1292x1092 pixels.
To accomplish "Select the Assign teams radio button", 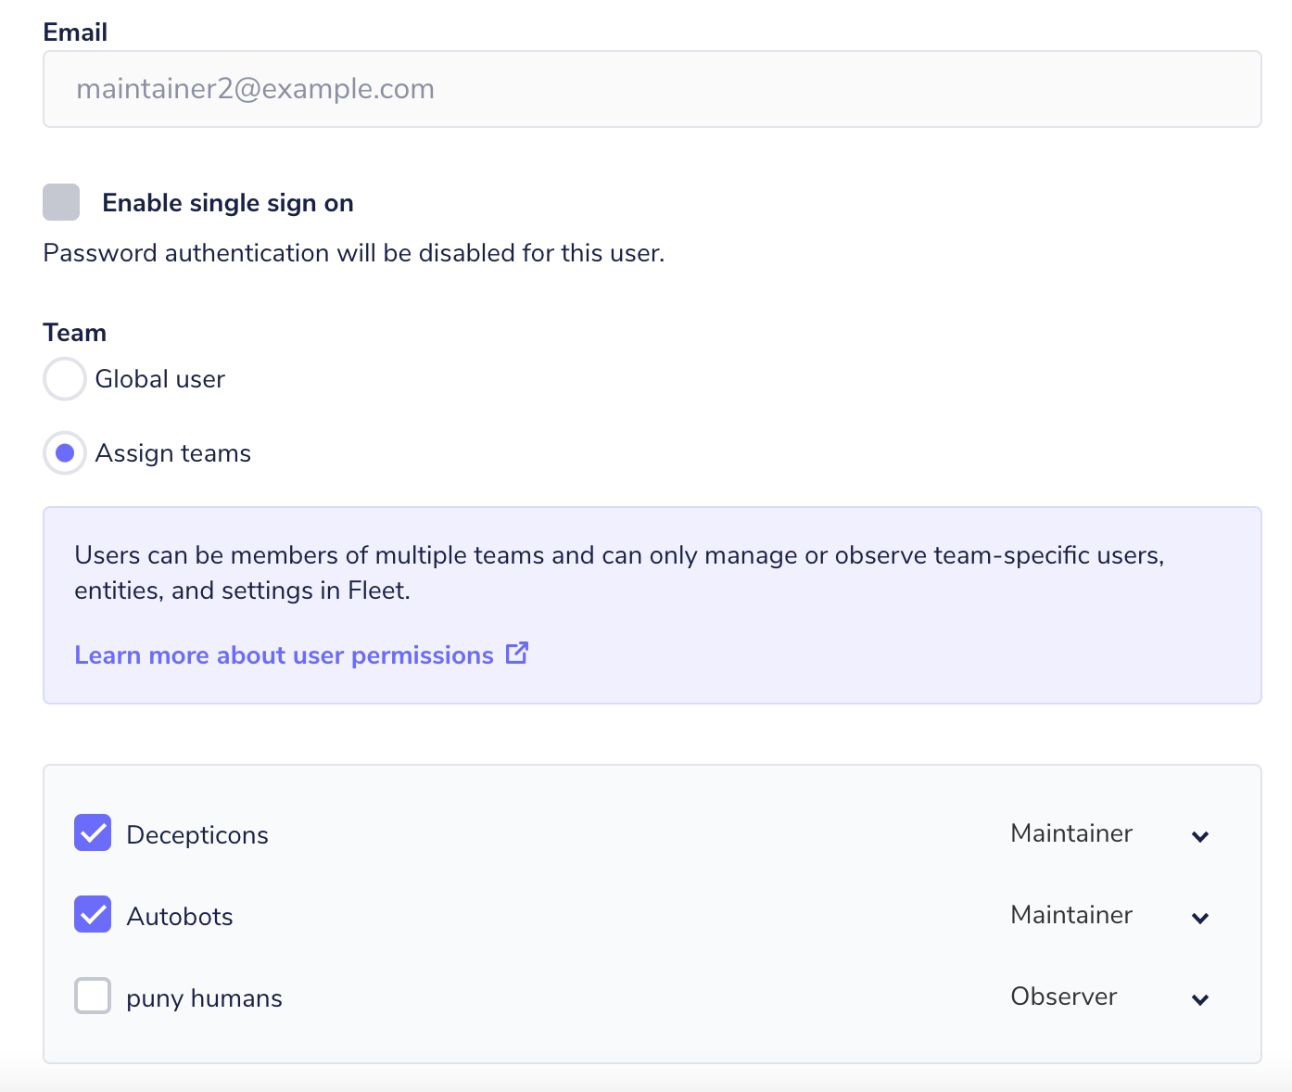I will (x=65, y=453).
